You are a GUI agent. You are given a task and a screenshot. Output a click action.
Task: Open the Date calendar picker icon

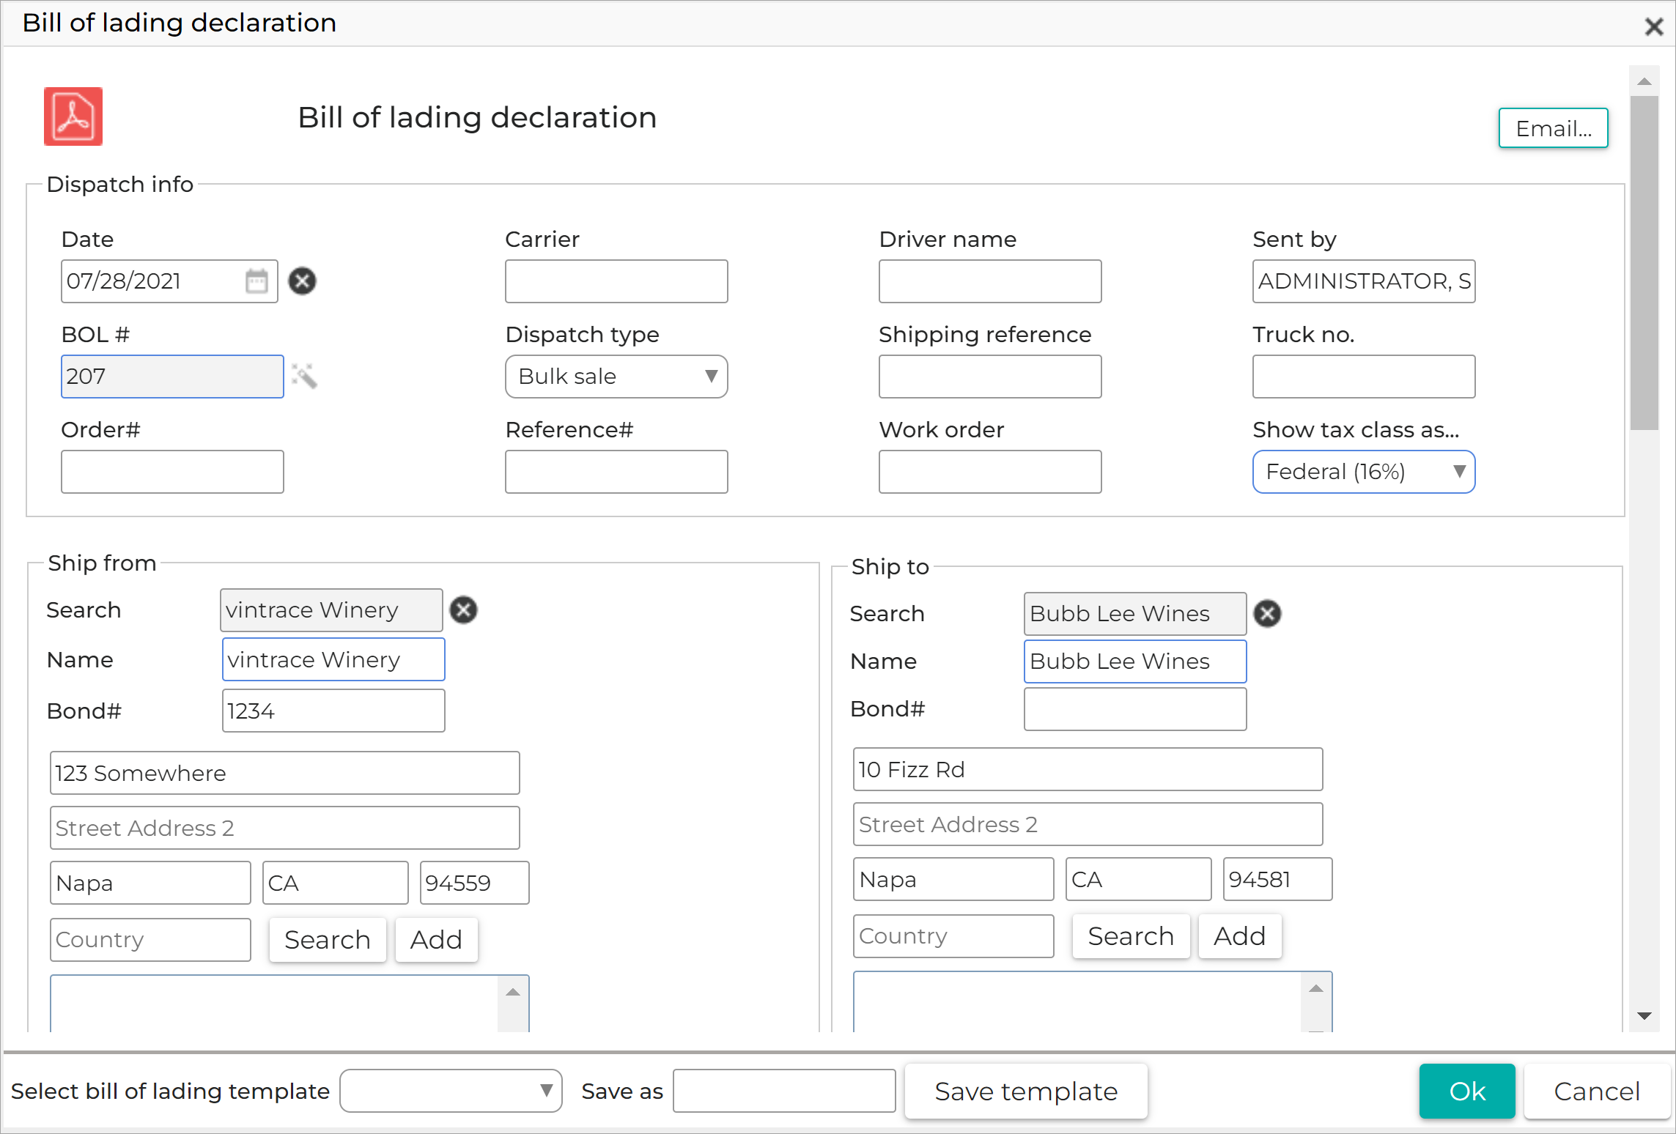point(256,281)
